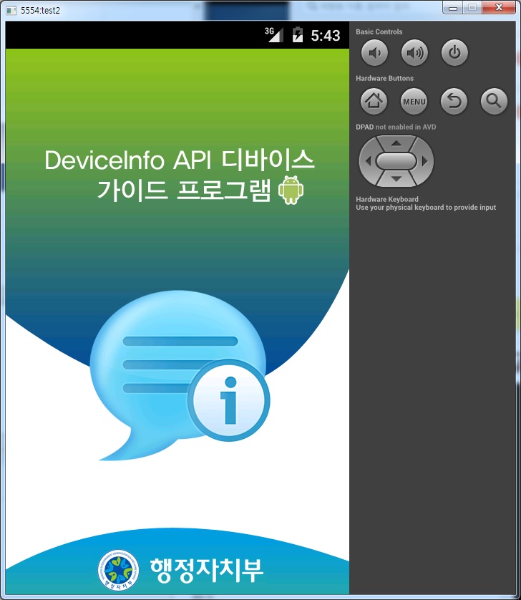The image size is (521, 600).
Task: Click the 행정자치부 round emblem logo
Action: [x=115, y=570]
